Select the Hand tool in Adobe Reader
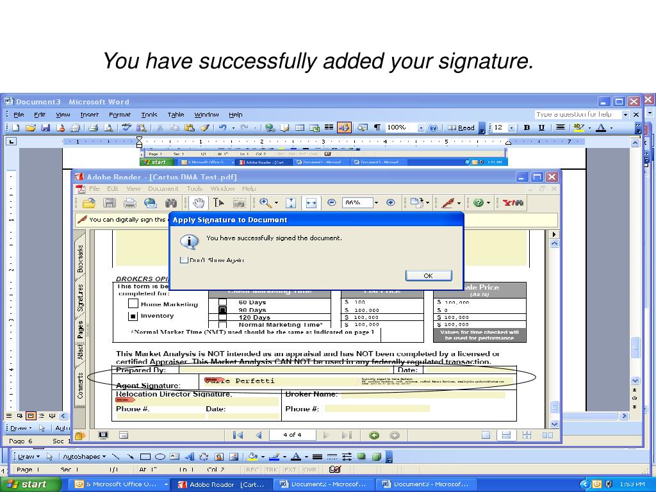 [199, 203]
